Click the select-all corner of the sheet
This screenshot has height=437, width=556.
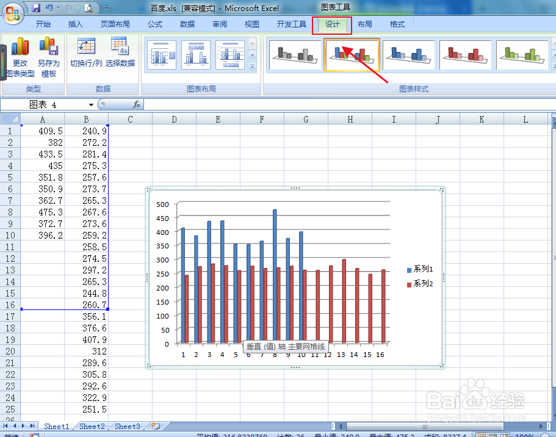point(10,119)
